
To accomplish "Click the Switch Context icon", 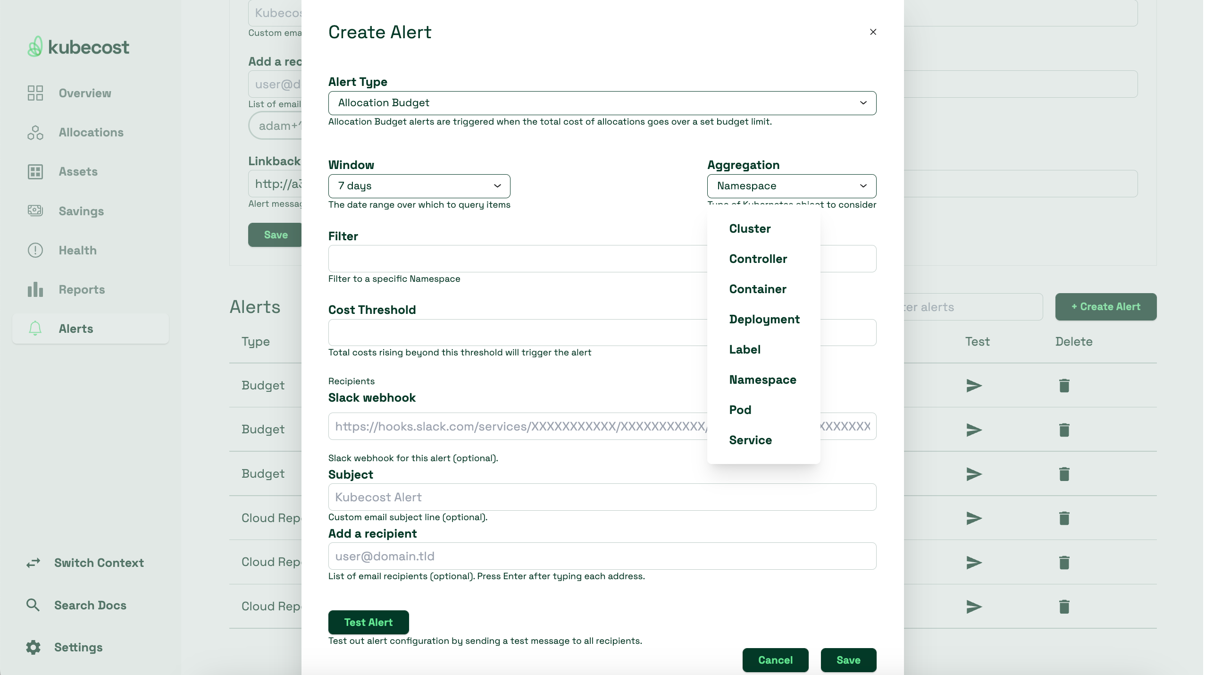I will (33, 563).
